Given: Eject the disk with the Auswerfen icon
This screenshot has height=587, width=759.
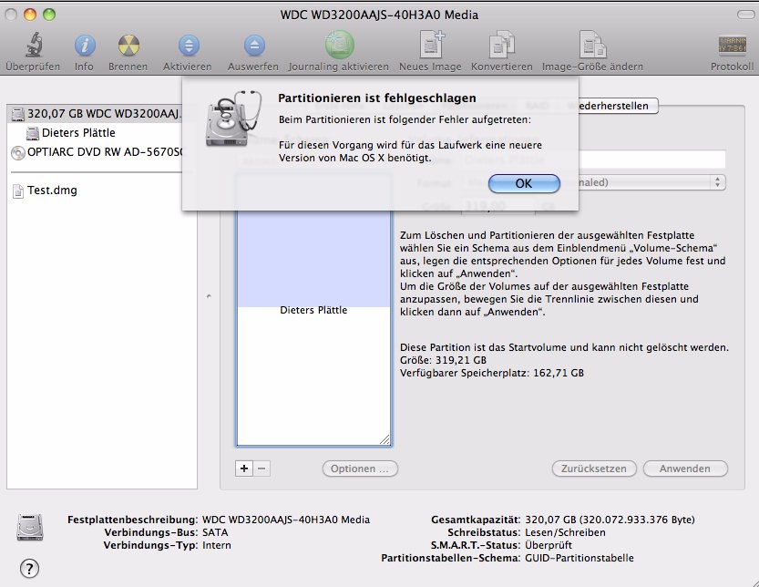Looking at the screenshot, I should click(252, 45).
